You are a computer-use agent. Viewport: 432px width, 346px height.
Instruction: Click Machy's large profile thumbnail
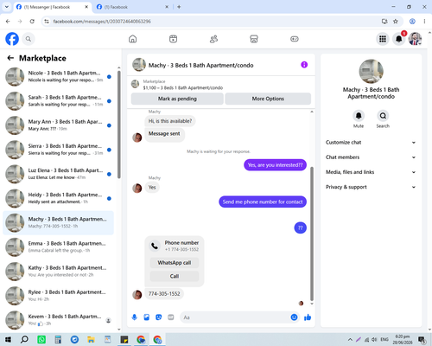coord(371,71)
